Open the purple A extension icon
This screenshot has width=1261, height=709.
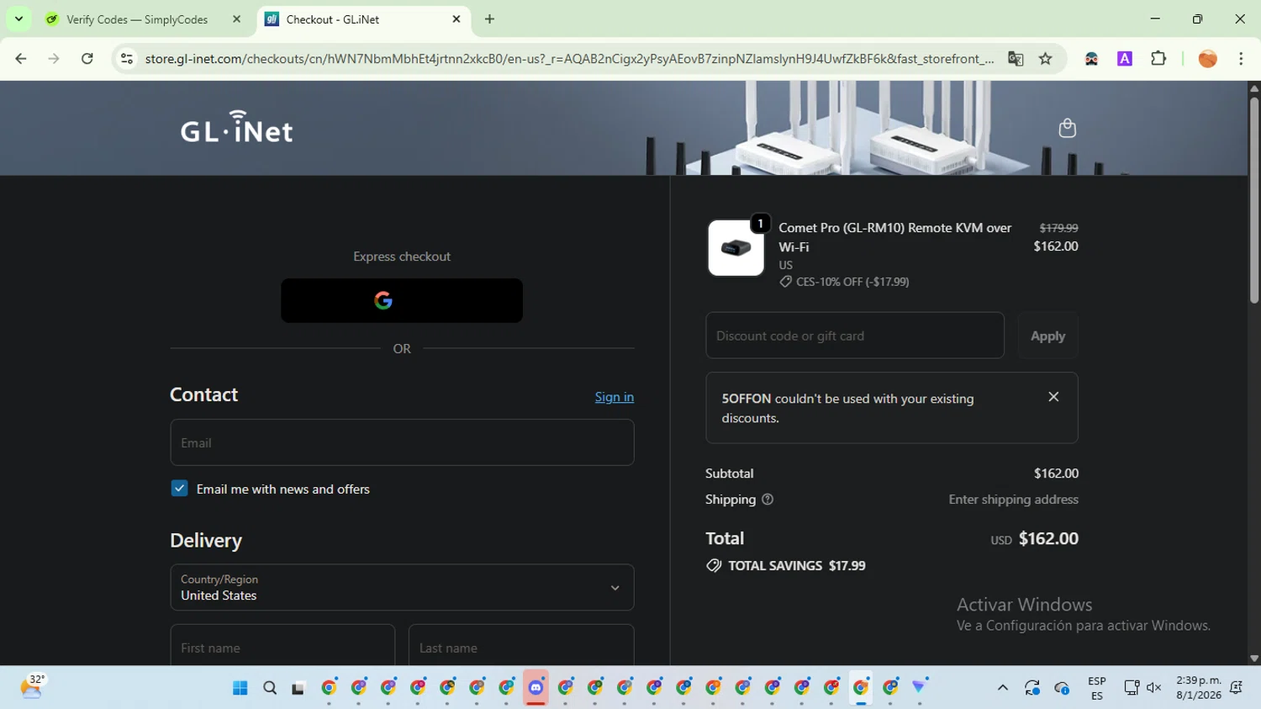pyautogui.click(x=1125, y=59)
